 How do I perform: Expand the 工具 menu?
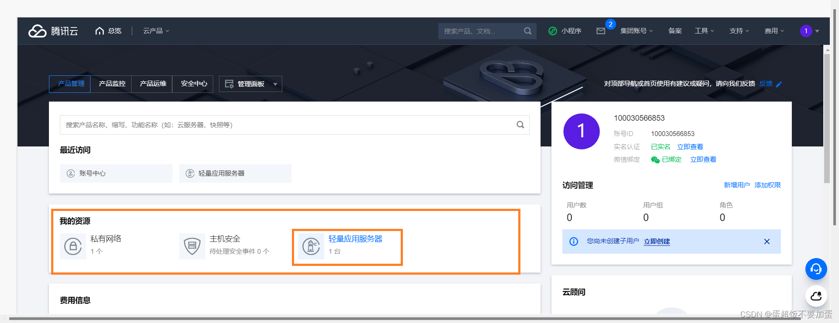[704, 31]
